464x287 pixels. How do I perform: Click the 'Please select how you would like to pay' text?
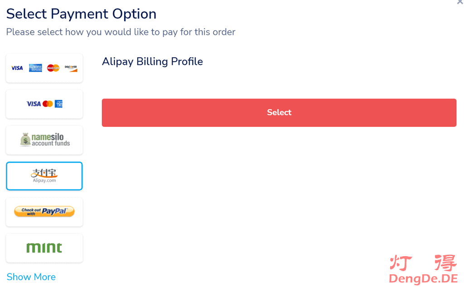click(121, 32)
